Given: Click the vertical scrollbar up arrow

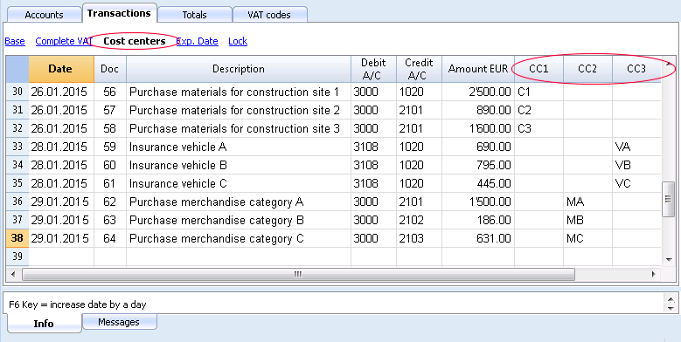Looking at the screenshot, I should point(669,64).
